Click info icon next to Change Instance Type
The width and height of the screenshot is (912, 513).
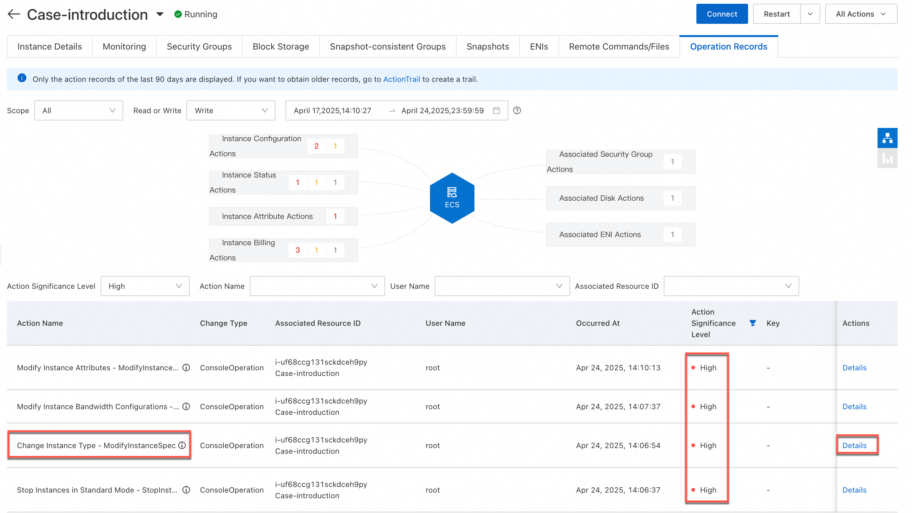(x=182, y=445)
